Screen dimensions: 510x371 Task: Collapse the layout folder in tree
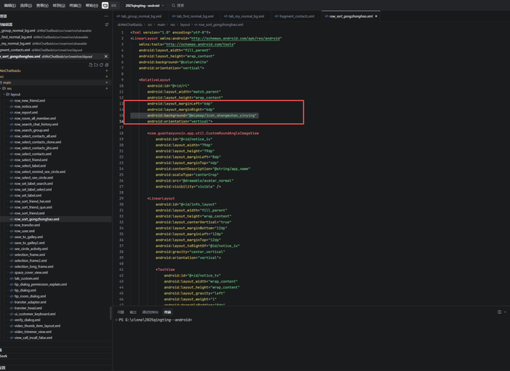[7, 94]
